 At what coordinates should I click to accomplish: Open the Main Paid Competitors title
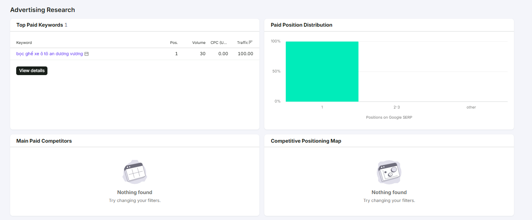tap(44, 141)
